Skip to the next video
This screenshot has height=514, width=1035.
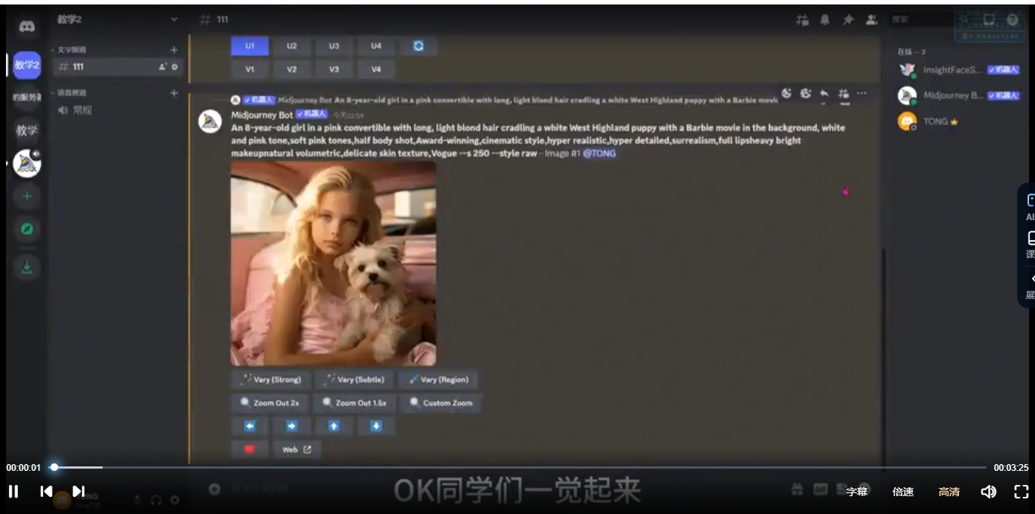point(78,491)
